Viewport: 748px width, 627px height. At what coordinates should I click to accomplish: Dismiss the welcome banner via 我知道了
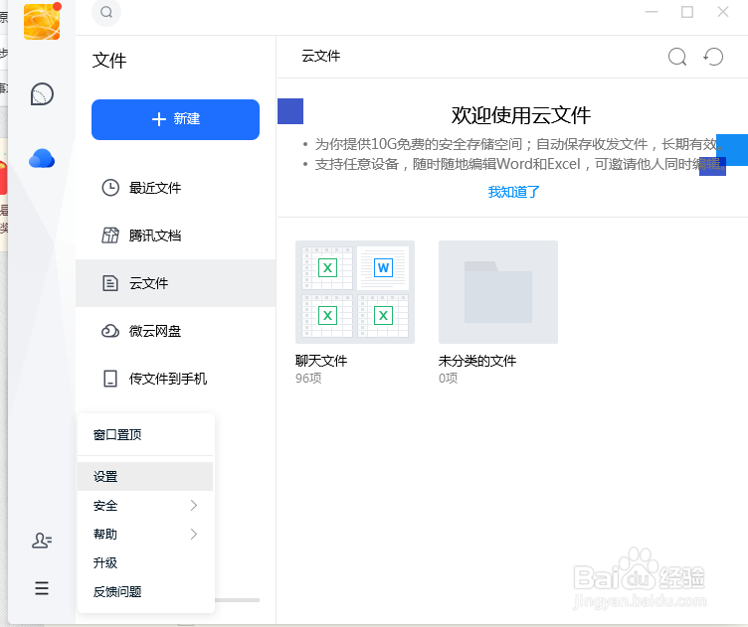[x=513, y=192]
